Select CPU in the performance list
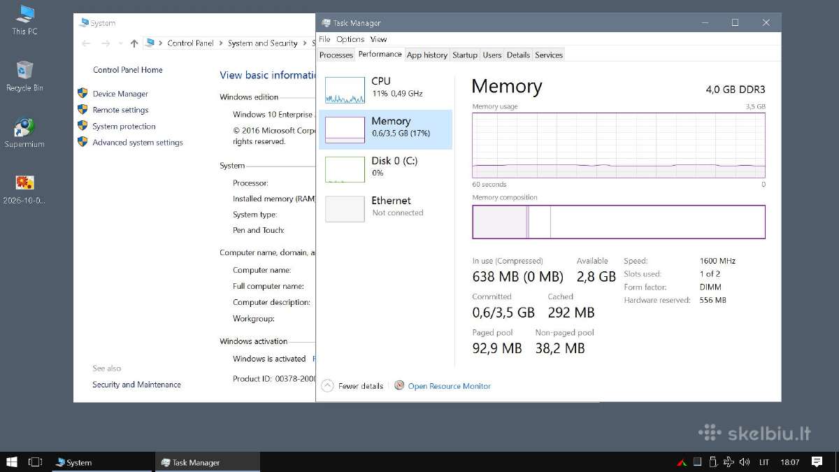Viewport: 839px width, 472px height. (385, 90)
